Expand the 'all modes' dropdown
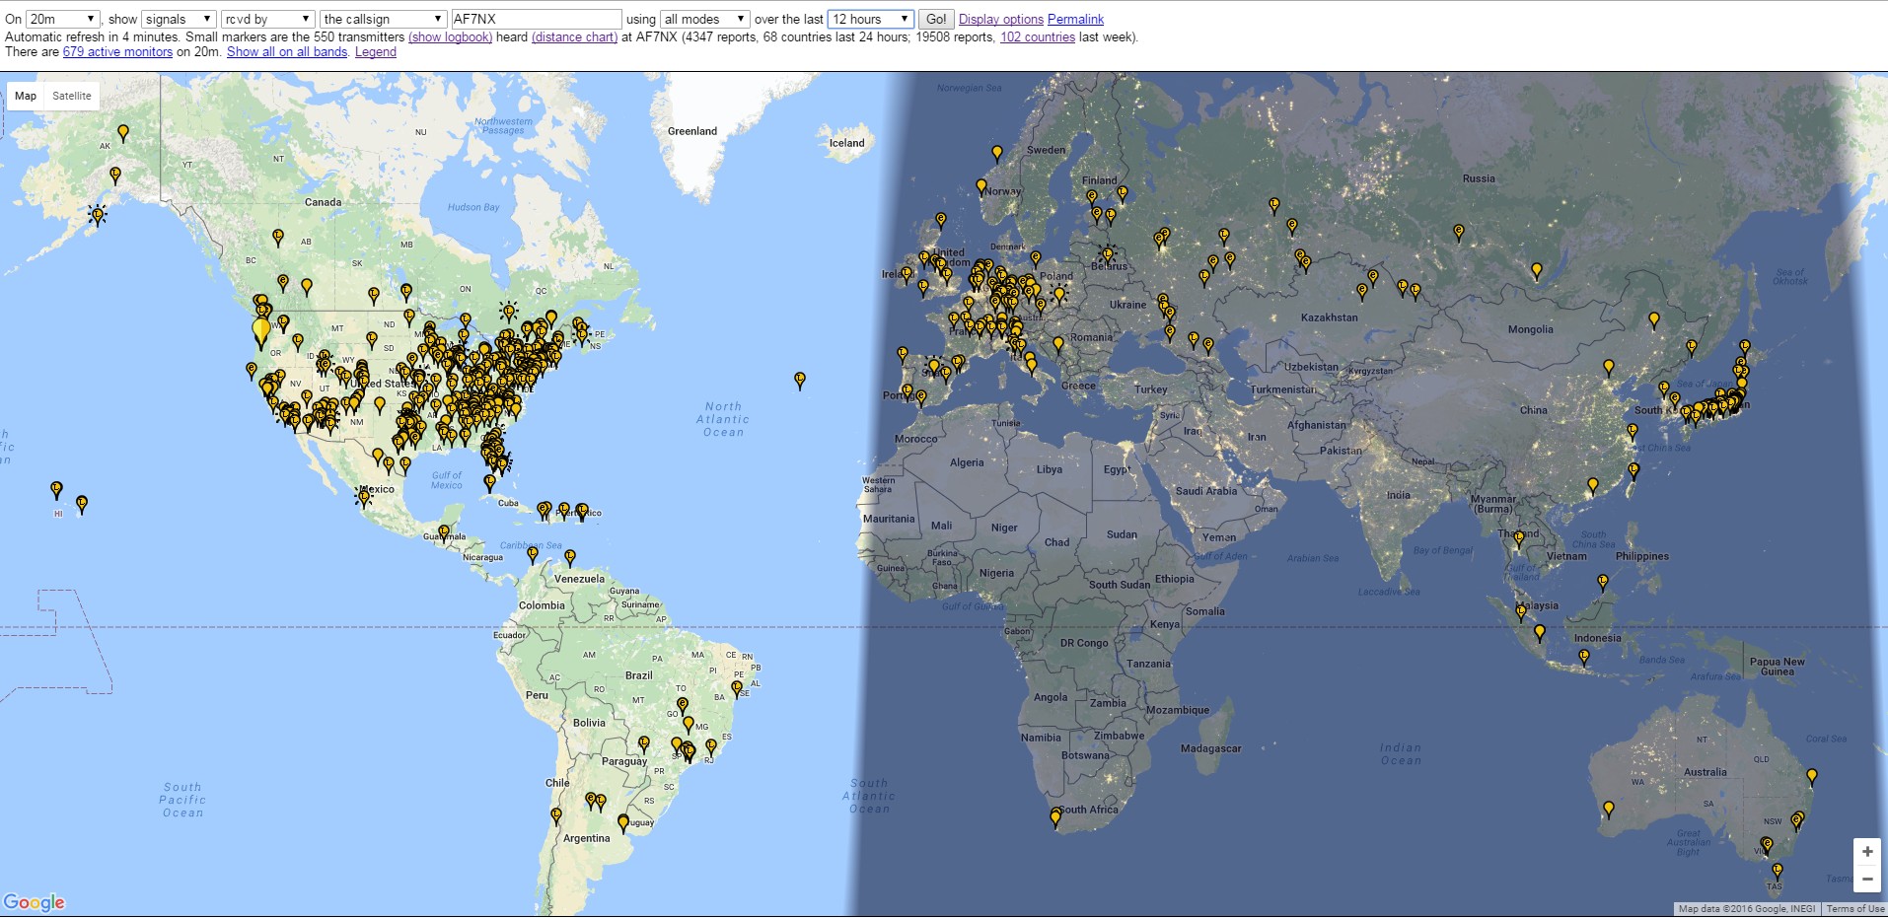Screen dimensions: 1888x918 tap(704, 19)
